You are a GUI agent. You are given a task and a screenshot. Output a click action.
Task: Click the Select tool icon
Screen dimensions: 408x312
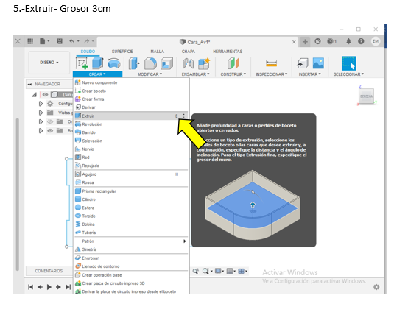(x=348, y=63)
